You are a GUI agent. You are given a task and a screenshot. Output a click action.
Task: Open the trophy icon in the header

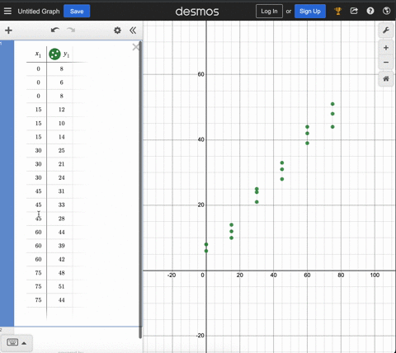(x=337, y=12)
